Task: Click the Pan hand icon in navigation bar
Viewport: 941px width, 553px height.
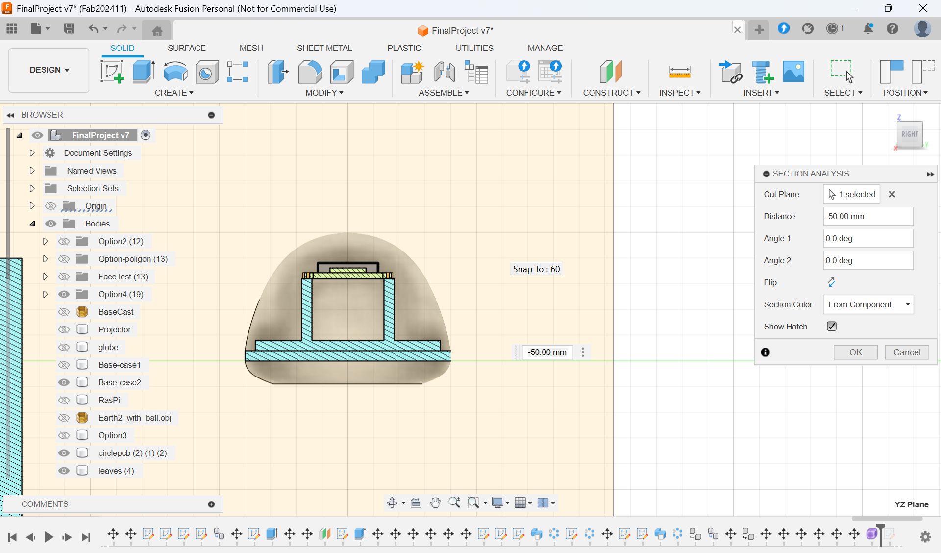Action: [435, 503]
